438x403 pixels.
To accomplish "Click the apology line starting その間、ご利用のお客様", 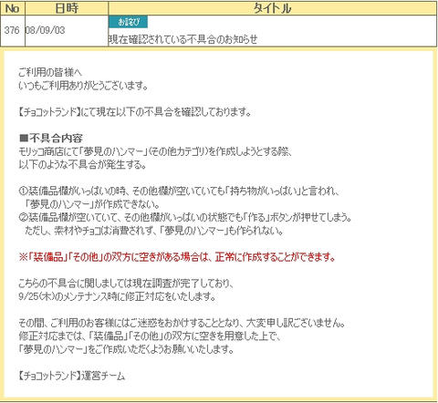I will coord(182,323).
